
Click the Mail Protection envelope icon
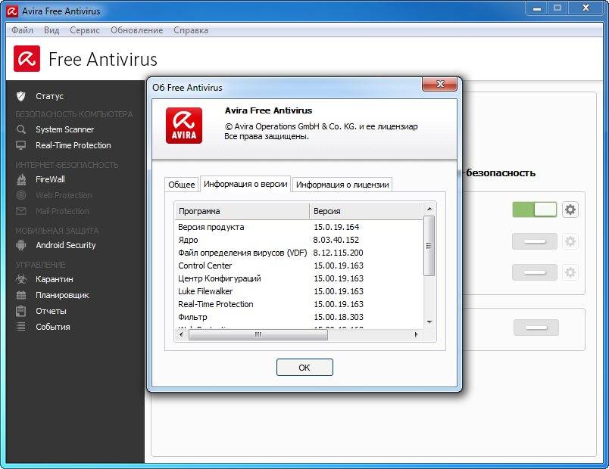coord(21,211)
